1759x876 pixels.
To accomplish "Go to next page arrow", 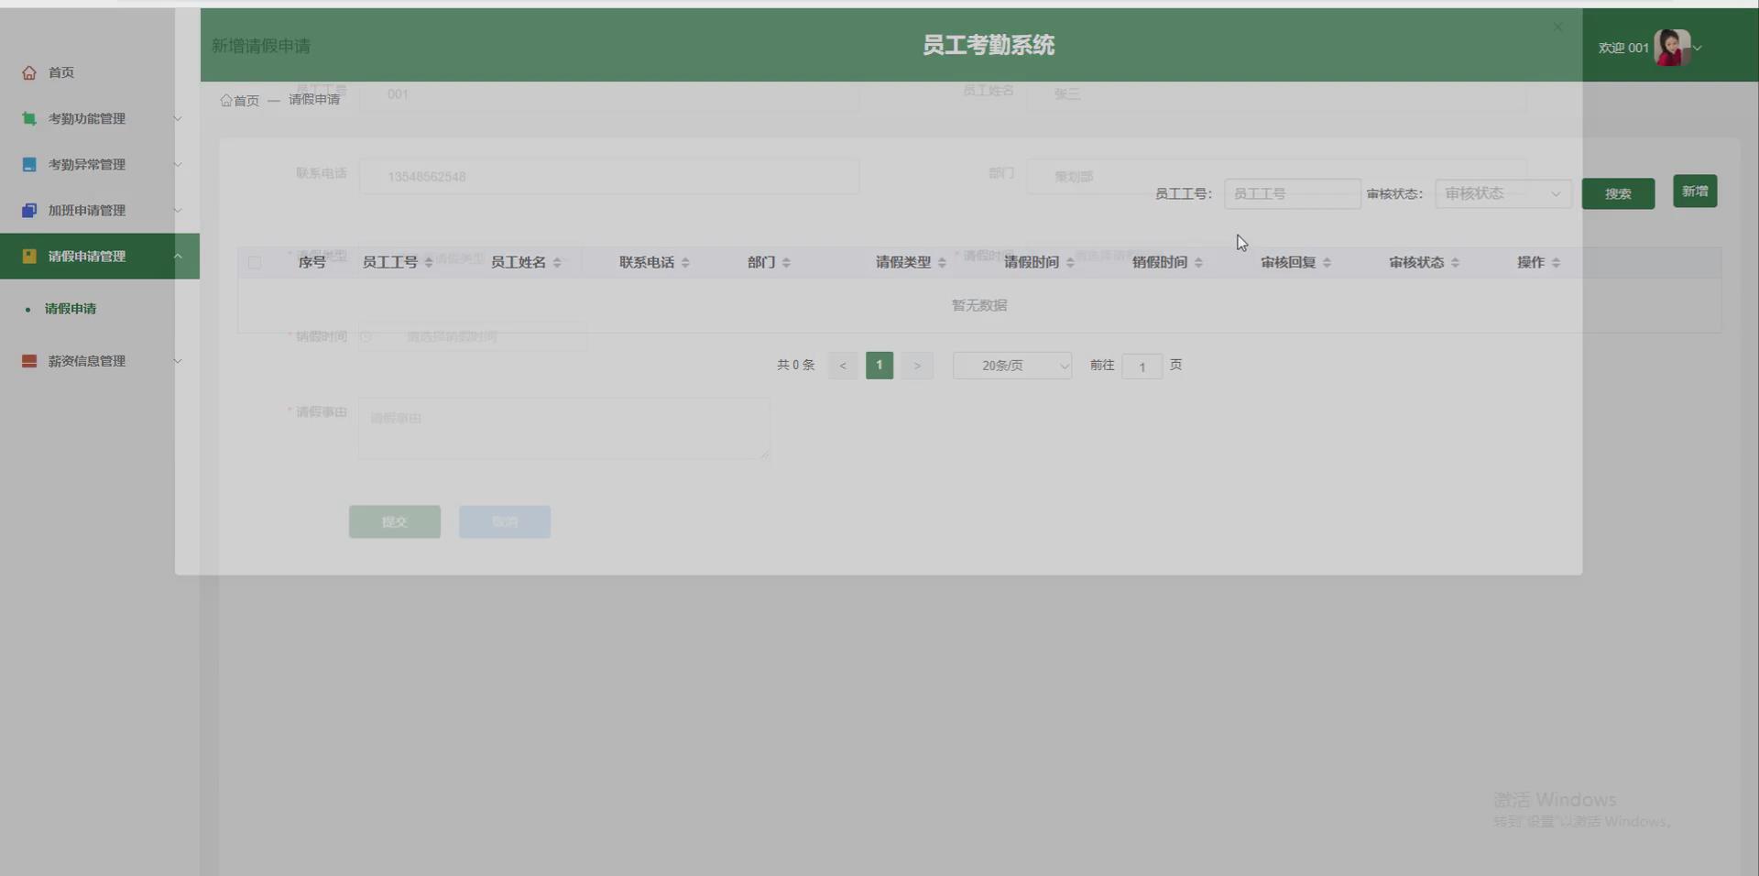I will tap(917, 366).
